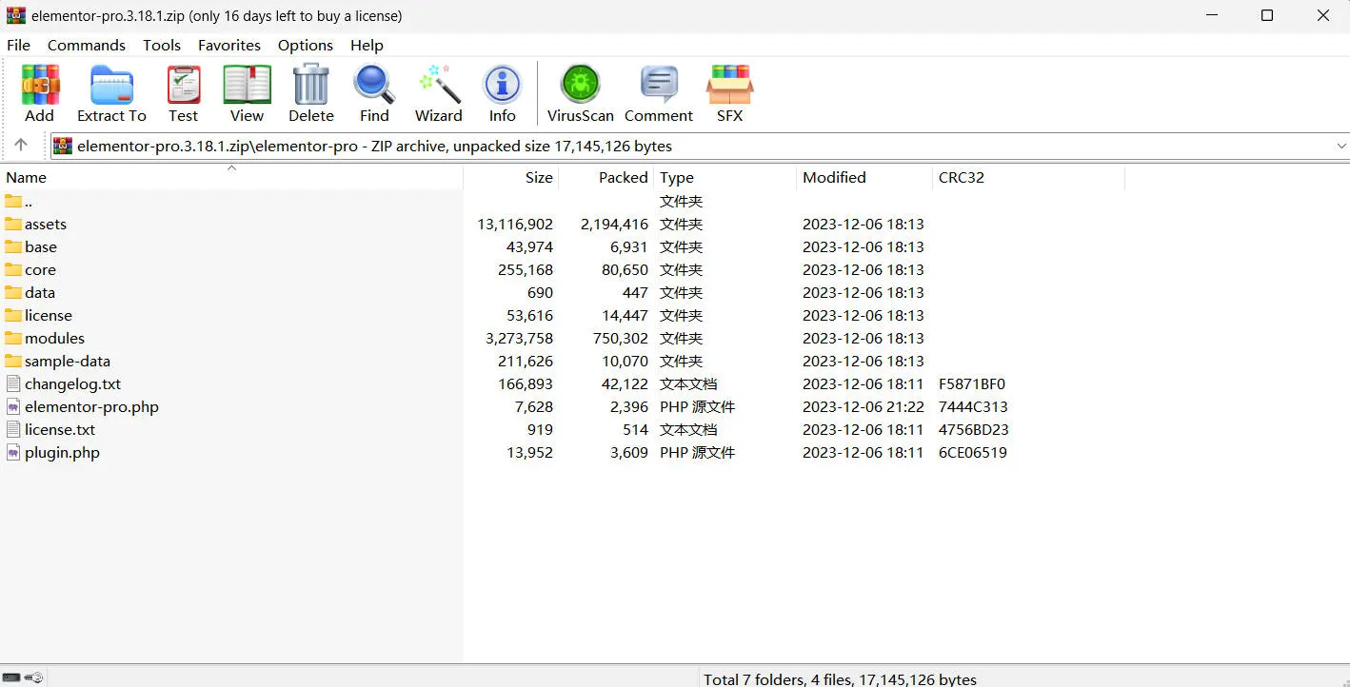This screenshot has width=1350, height=687.
Task: Select the license folder name
Action: click(49, 316)
